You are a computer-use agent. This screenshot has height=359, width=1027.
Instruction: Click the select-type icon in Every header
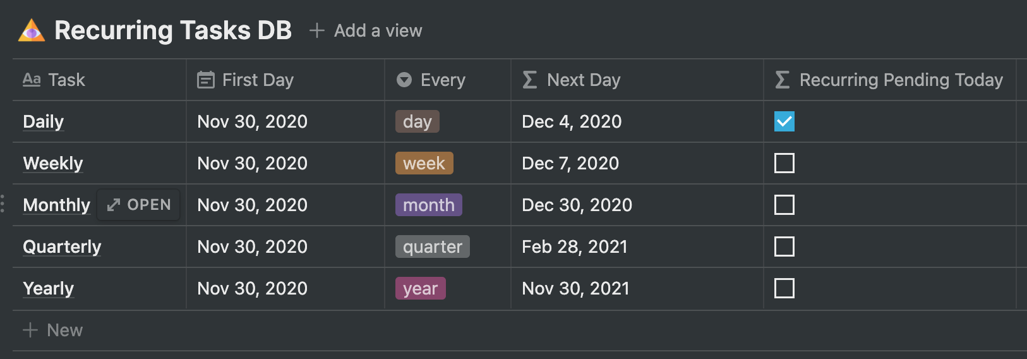click(404, 80)
